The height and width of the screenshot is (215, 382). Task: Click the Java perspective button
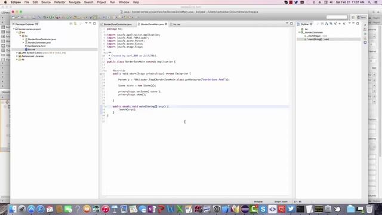[x=362, y=17]
